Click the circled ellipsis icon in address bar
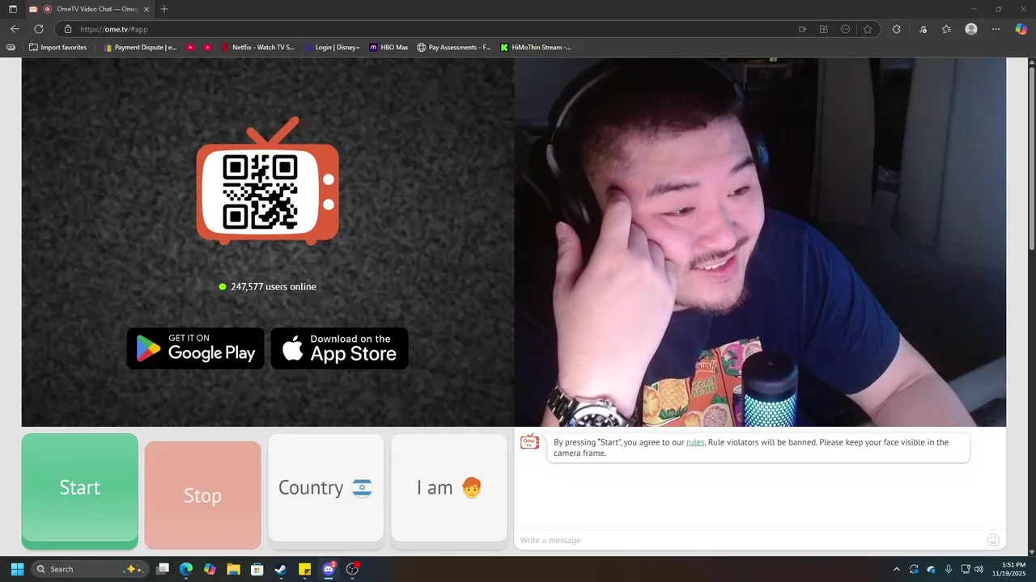Image resolution: width=1036 pixels, height=582 pixels. click(846, 29)
